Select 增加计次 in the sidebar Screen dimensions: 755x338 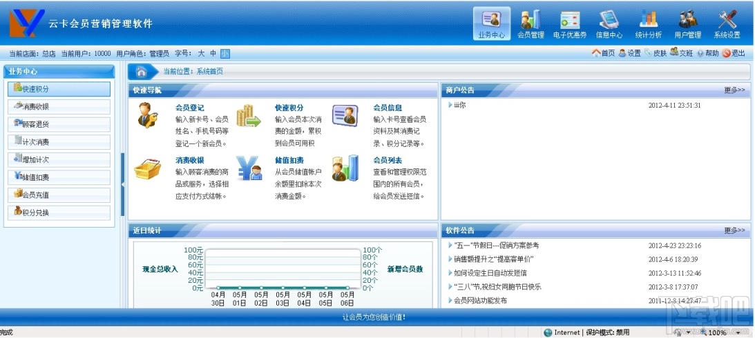click(x=59, y=159)
